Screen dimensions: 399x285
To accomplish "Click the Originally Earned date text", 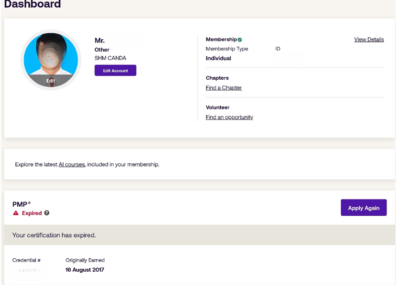I will (x=85, y=270).
